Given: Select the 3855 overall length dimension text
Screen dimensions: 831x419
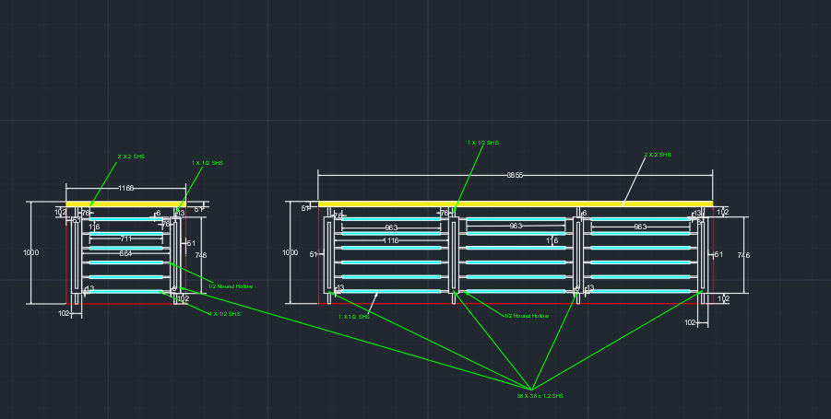Looking at the screenshot, I should [x=515, y=175].
